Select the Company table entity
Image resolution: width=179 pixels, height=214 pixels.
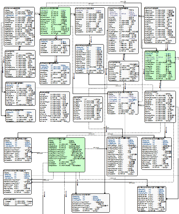pyautogui.click(x=160, y=107)
